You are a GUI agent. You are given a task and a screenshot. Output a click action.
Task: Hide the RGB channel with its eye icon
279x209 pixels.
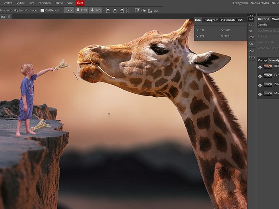coord(260,66)
